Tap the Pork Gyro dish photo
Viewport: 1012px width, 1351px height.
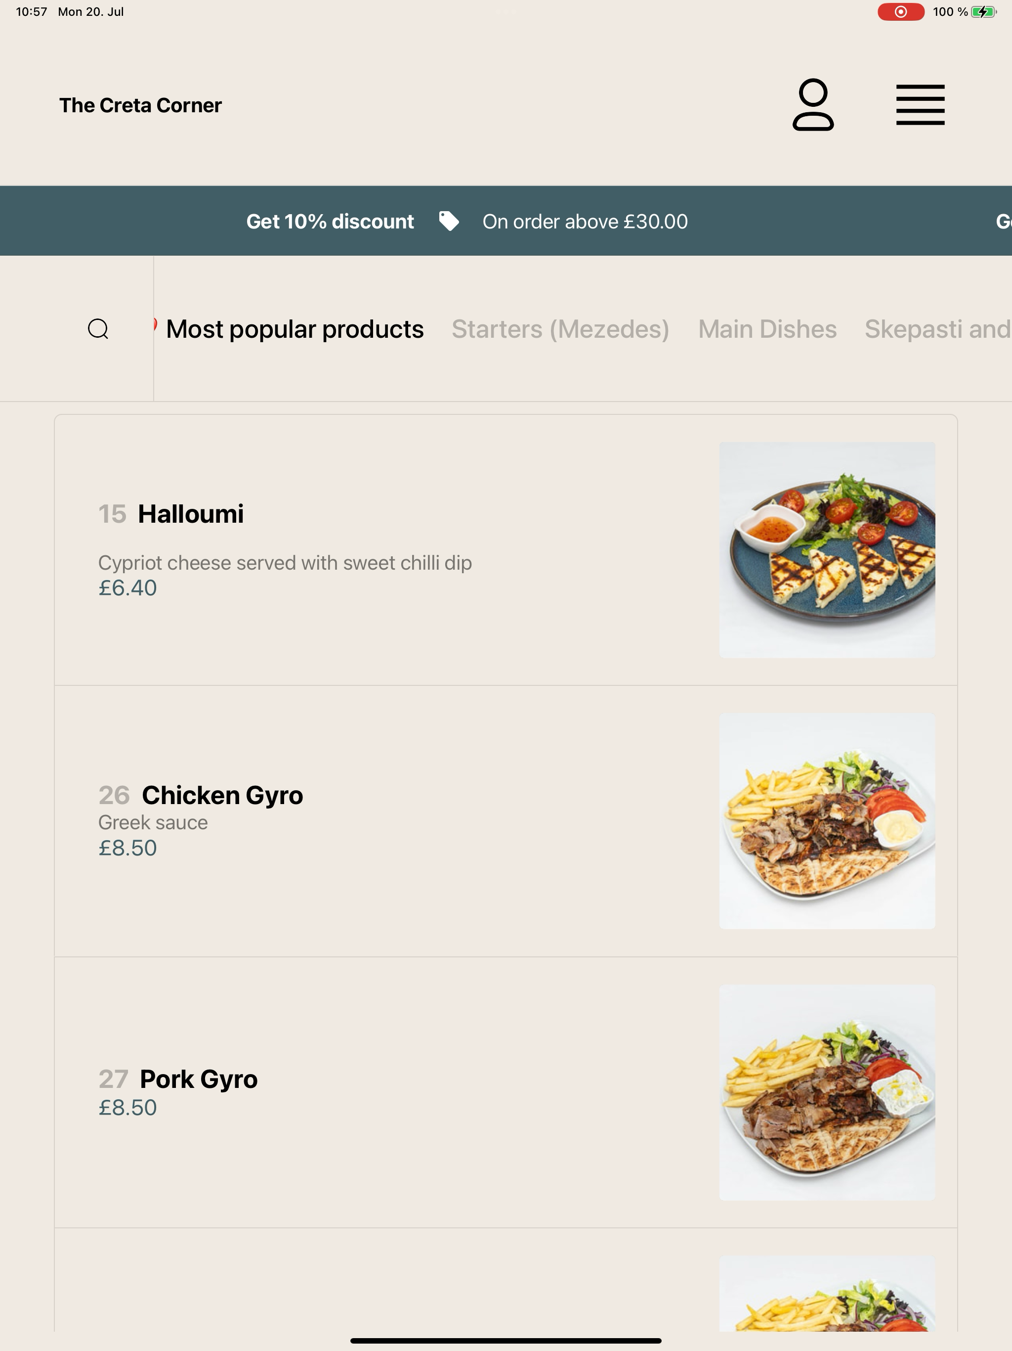[827, 1092]
